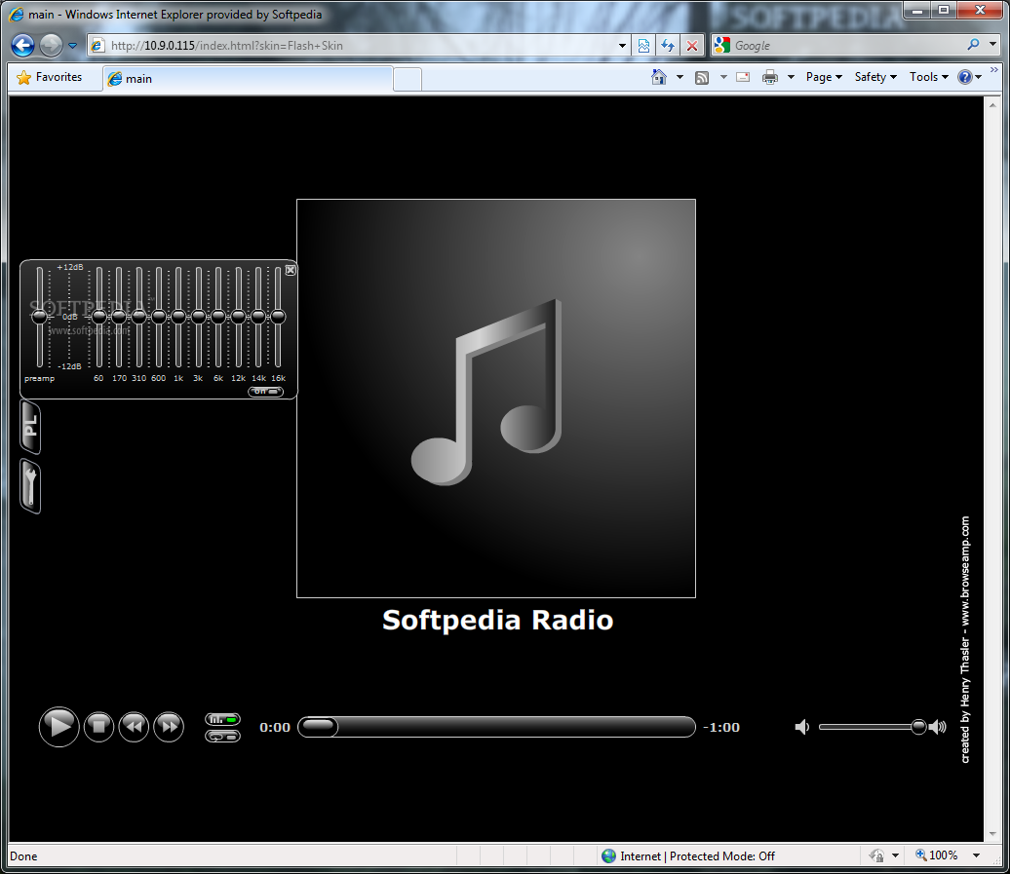Expand the address bar history dropdown
This screenshot has width=1010, height=874.
tap(622, 46)
